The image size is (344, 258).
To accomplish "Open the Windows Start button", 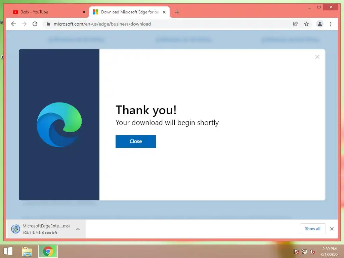I will pos(8,251).
